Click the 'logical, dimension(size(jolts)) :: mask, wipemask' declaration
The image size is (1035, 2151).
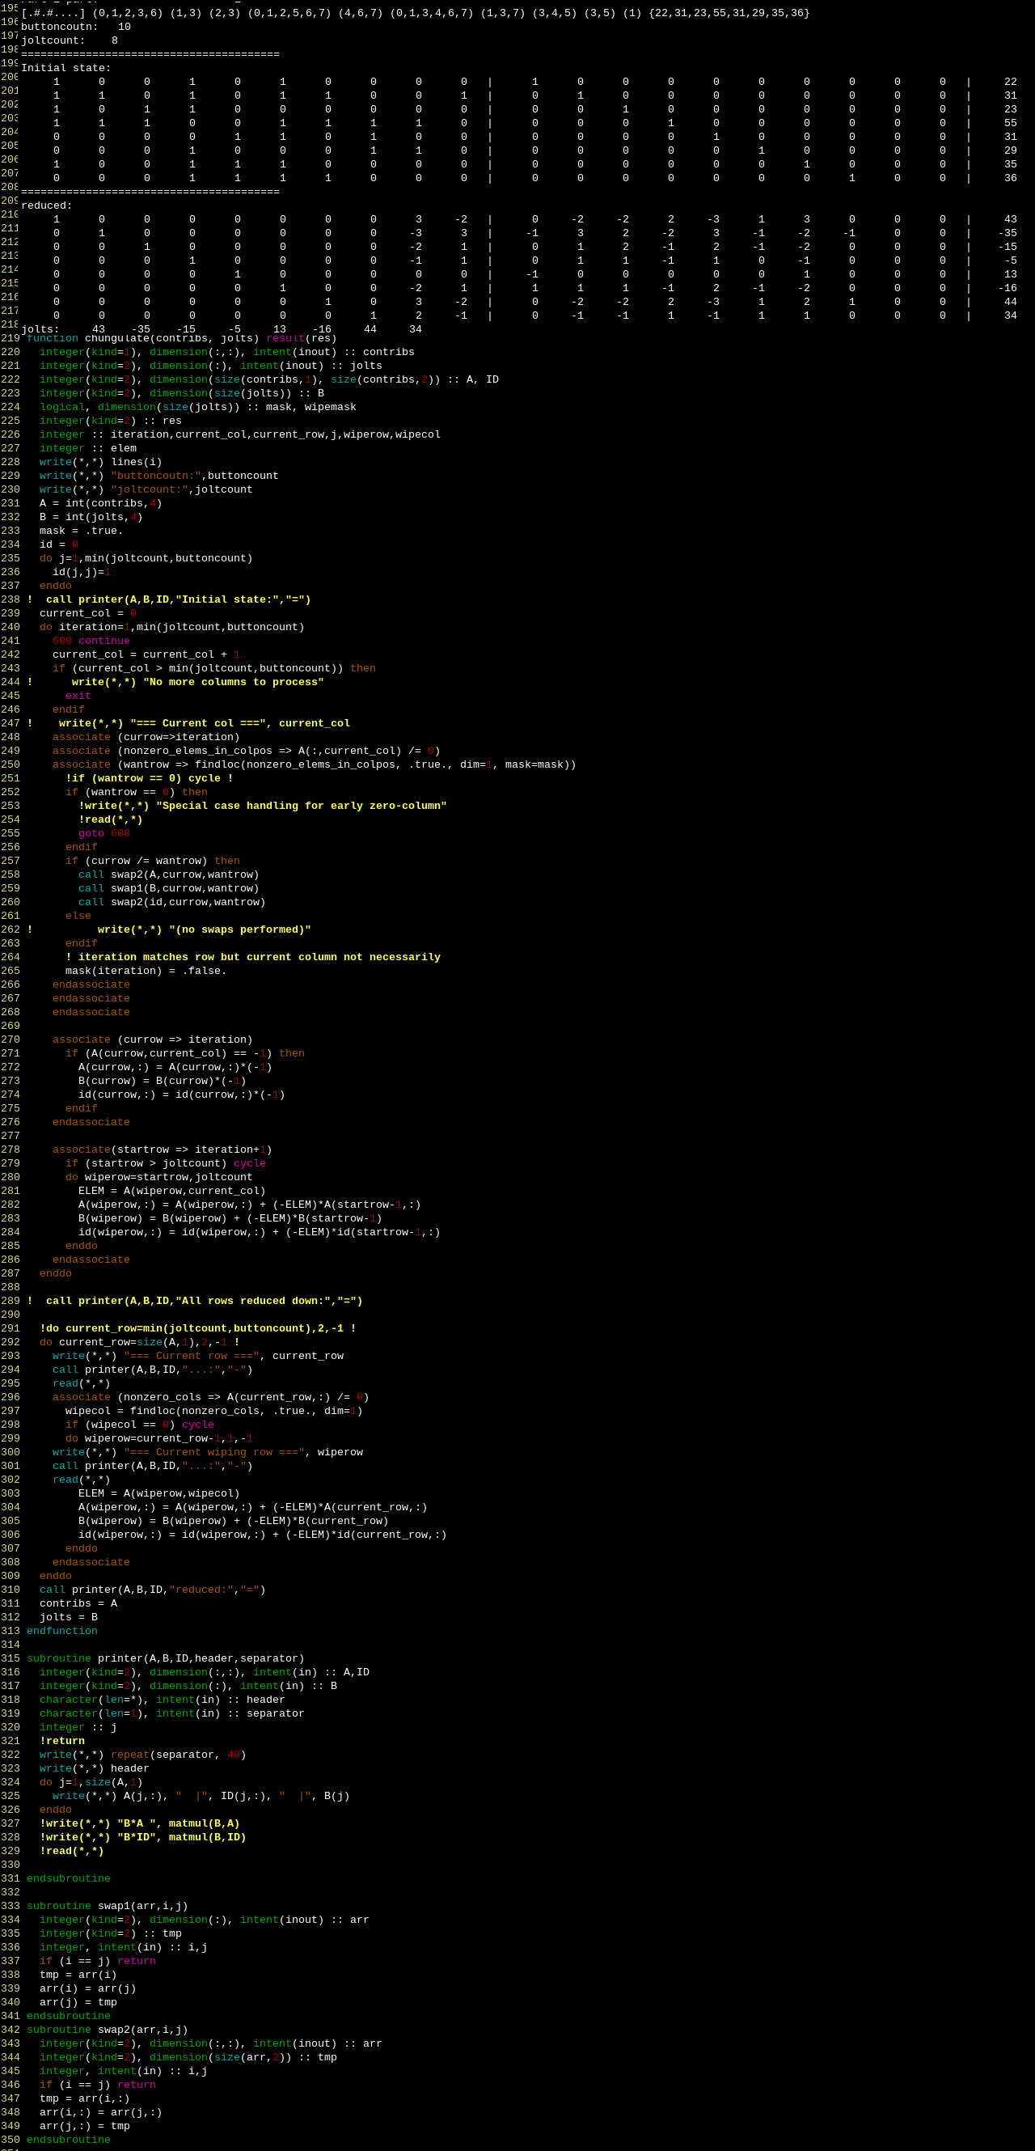pyautogui.click(x=198, y=407)
